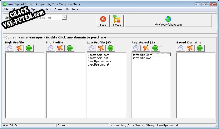Delete selected Saved Domains entry

190,48
